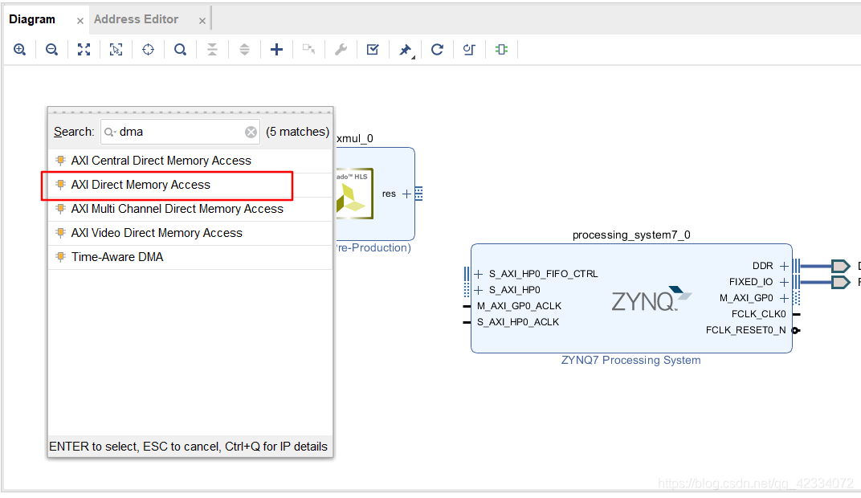Click the Expand All icon

click(244, 50)
